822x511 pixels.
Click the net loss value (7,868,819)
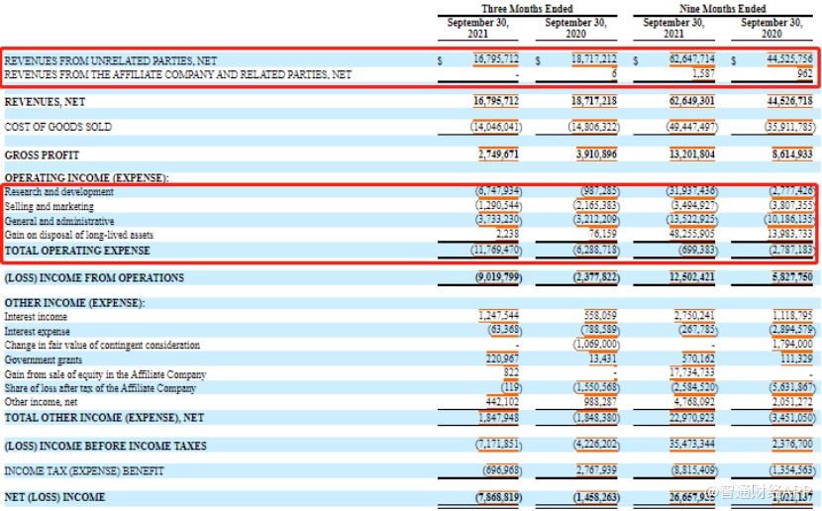pos(496,497)
